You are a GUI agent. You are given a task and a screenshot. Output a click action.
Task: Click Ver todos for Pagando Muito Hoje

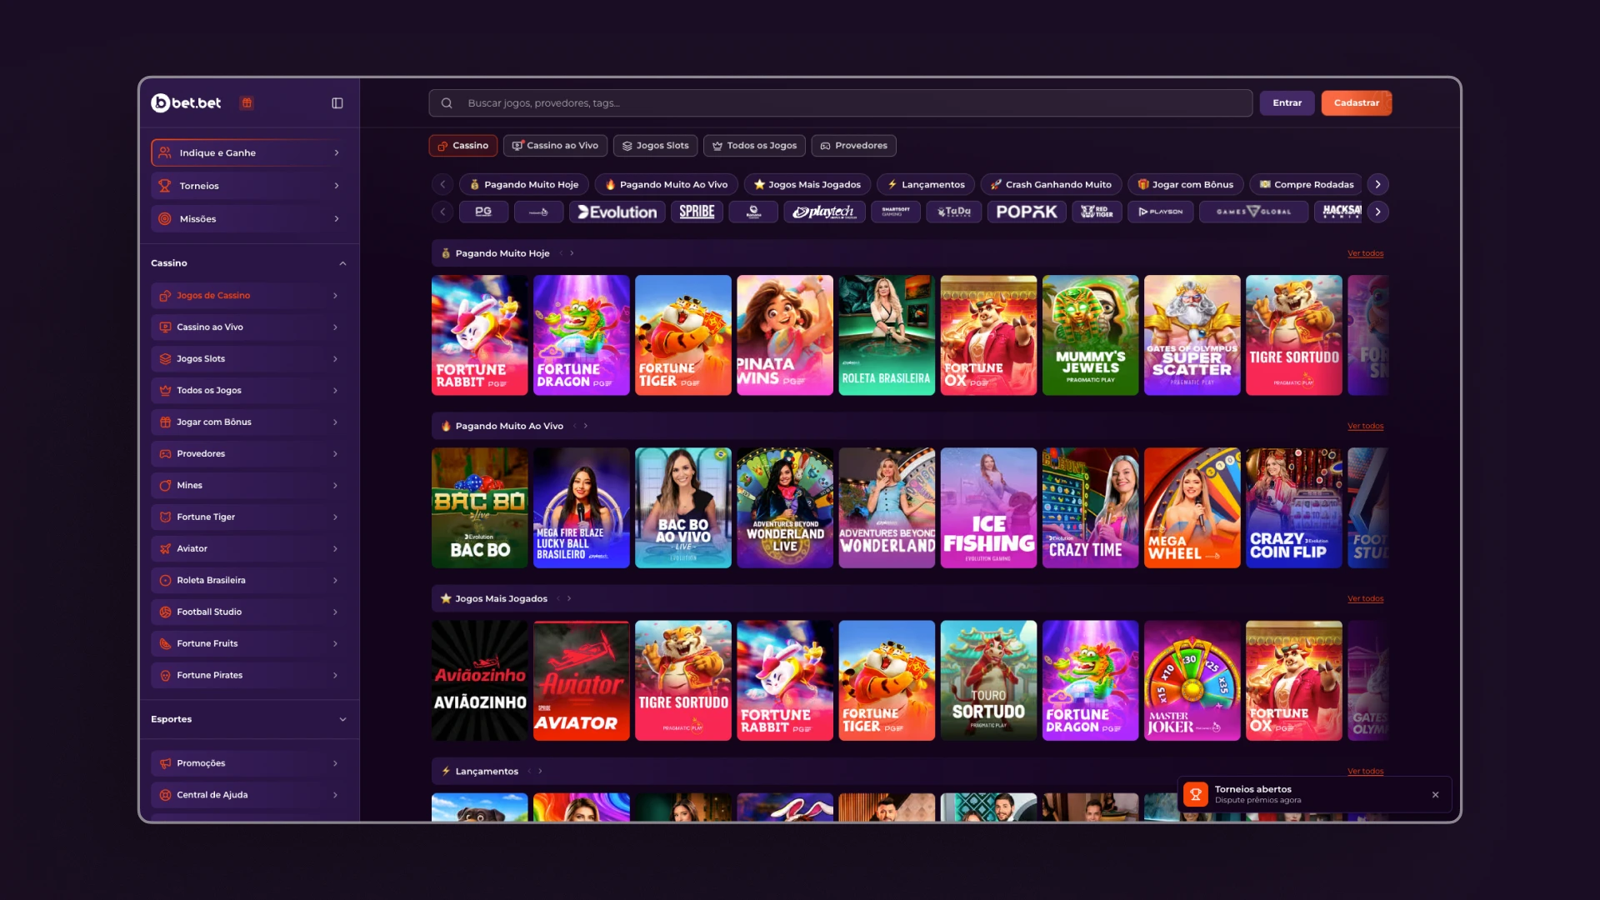coord(1365,253)
